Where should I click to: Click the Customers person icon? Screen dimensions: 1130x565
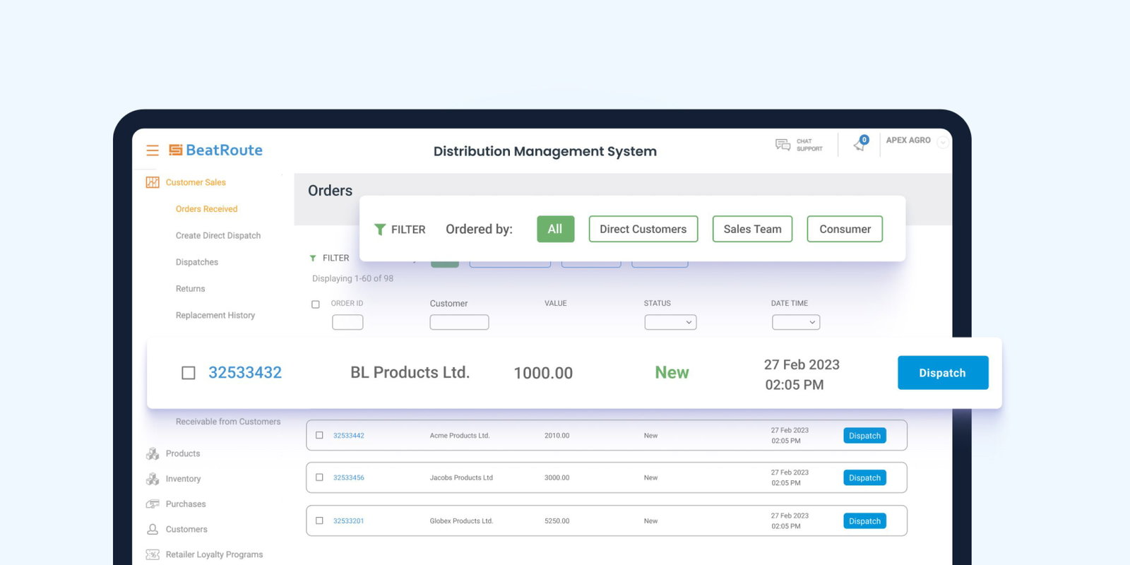coord(152,530)
